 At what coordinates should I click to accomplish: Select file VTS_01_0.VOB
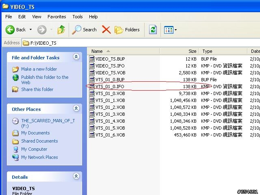tap(110, 94)
